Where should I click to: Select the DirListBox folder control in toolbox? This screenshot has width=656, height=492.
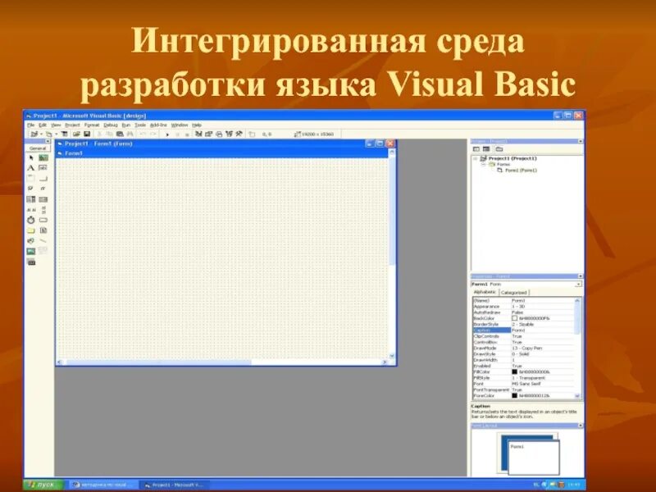pyautogui.click(x=31, y=230)
